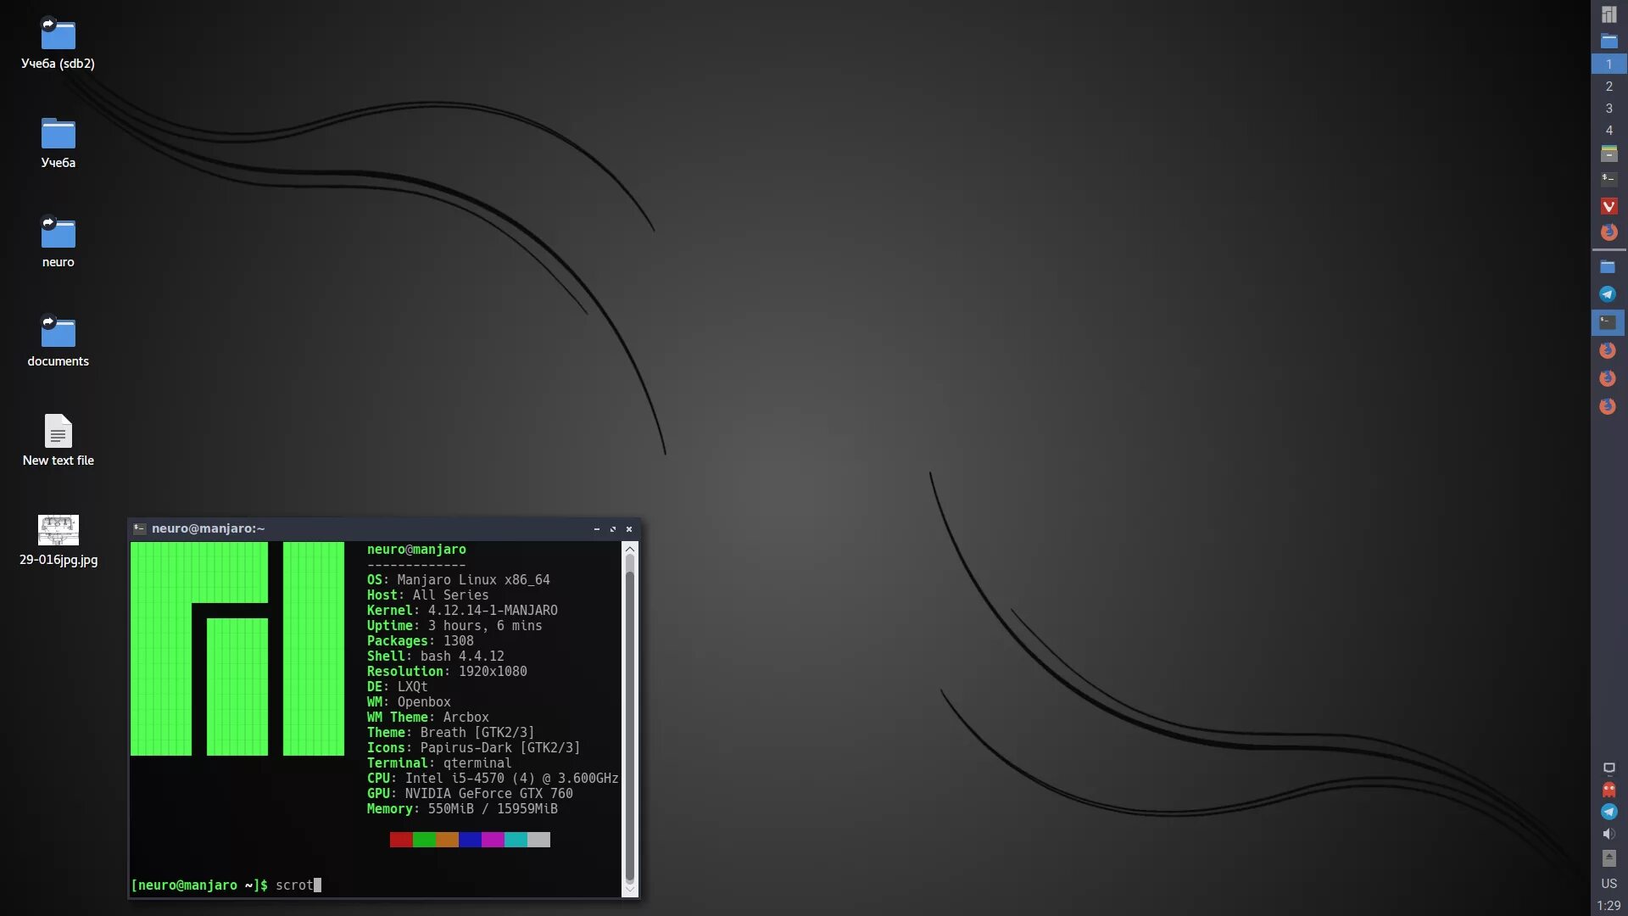Open the clock showing 1:29
The width and height of the screenshot is (1628, 916).
click(1608, 905)
